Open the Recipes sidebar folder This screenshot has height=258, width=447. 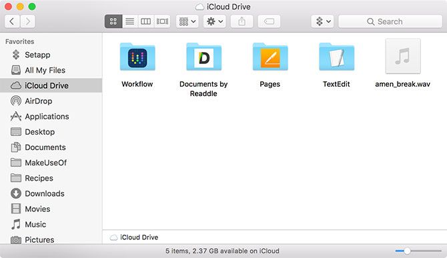click(x=51, y=178)
